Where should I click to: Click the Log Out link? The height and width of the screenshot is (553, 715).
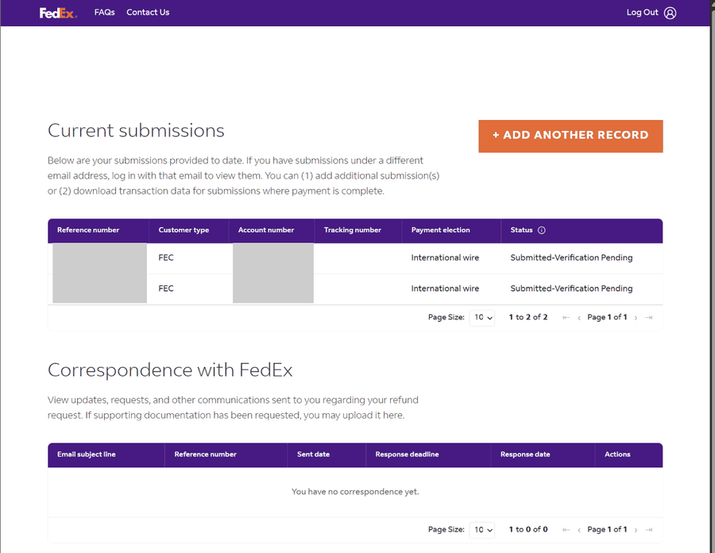click(x=642, y=12)
